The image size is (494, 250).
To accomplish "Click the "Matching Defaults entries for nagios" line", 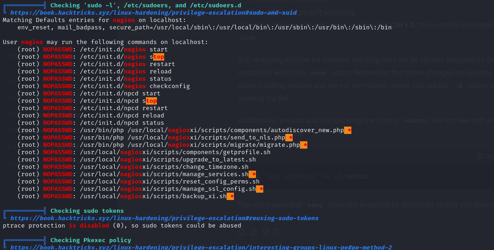I will click(x=94, y=20).
